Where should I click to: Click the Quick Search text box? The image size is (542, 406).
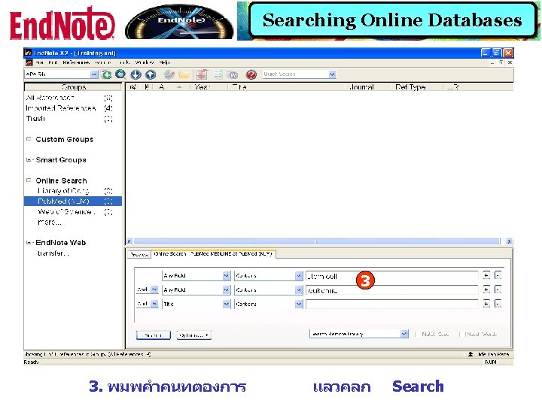pos(295,74)
